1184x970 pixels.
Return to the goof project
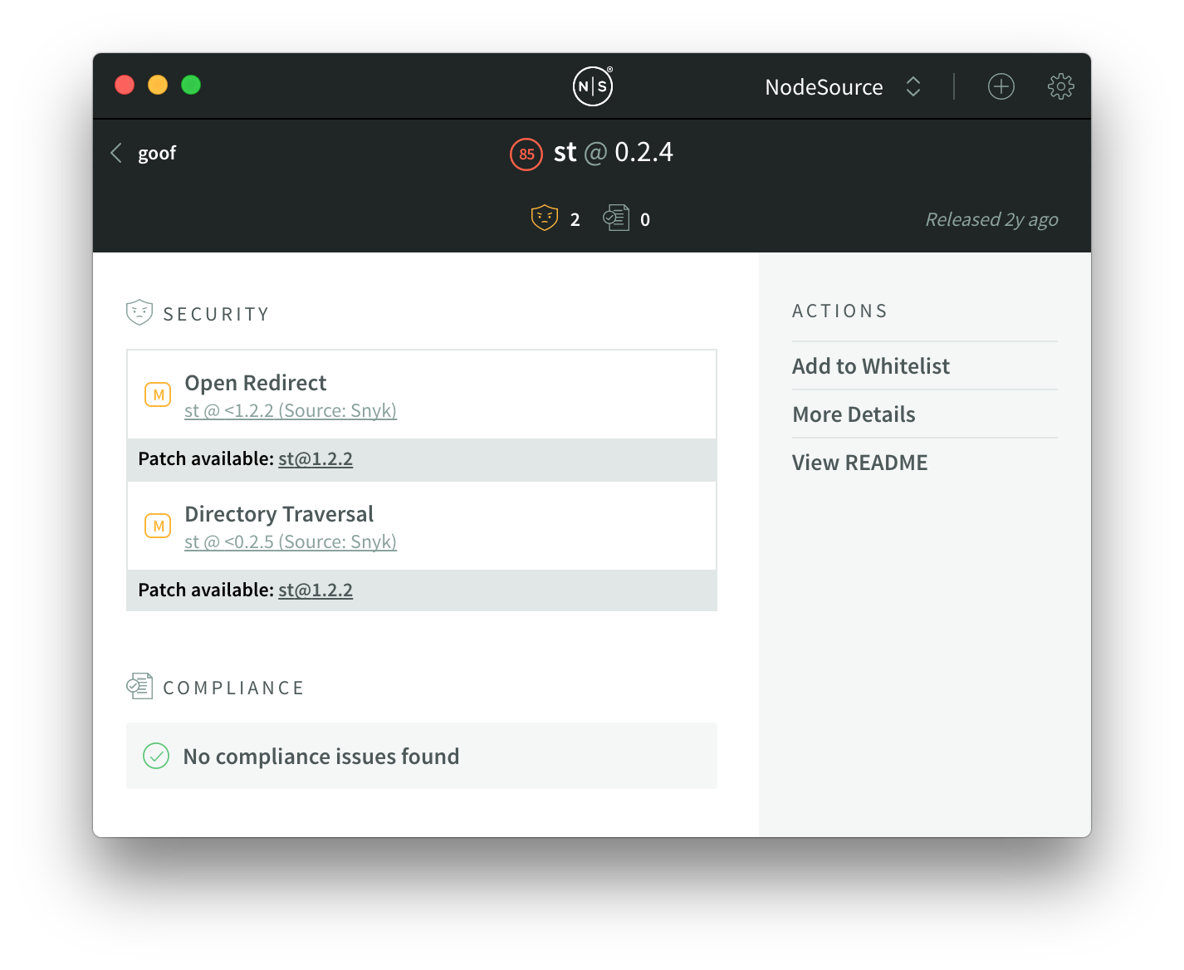coord(157,154)
